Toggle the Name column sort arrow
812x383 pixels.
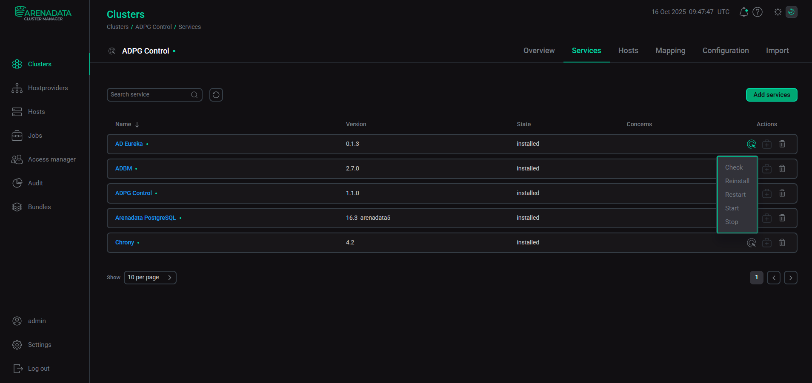click(x=136, y=124)
